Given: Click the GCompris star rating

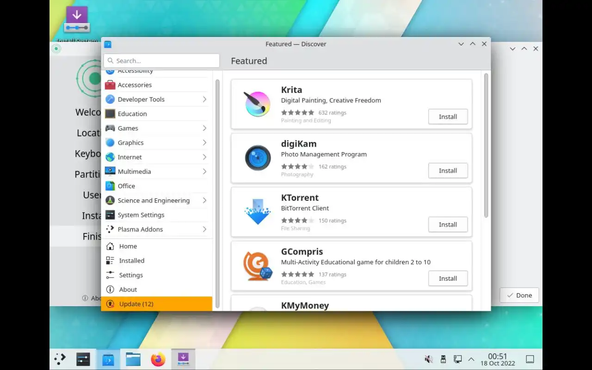Looking at the screenshot, I should tap(297, 274).
